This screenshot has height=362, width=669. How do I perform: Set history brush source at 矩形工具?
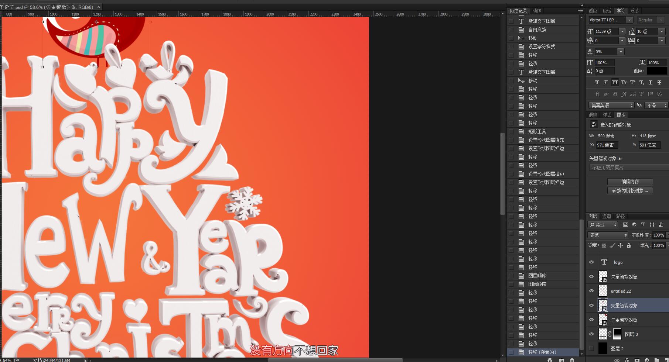(511, 131)
